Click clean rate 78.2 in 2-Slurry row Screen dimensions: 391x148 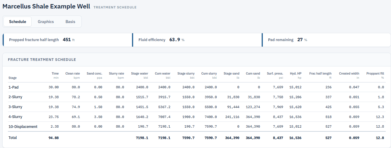click(x=76, y=97)
